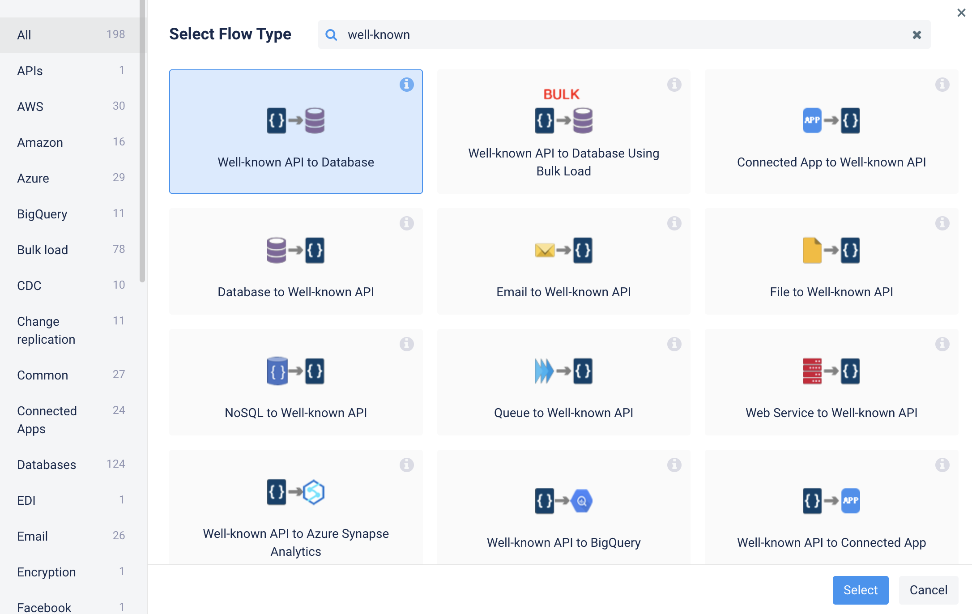Open info for Email to Well-known API
This screenshot has height=614, width=972.
(x=674, y=223)
